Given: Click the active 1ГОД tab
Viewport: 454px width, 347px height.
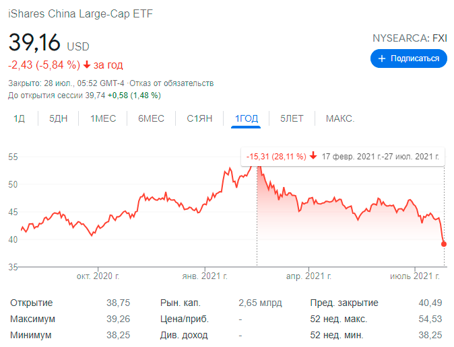Looking at the screenshot, I should (246, 118).
